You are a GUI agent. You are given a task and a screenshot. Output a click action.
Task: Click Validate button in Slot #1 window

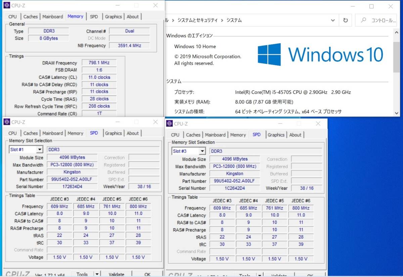[117, 274]
